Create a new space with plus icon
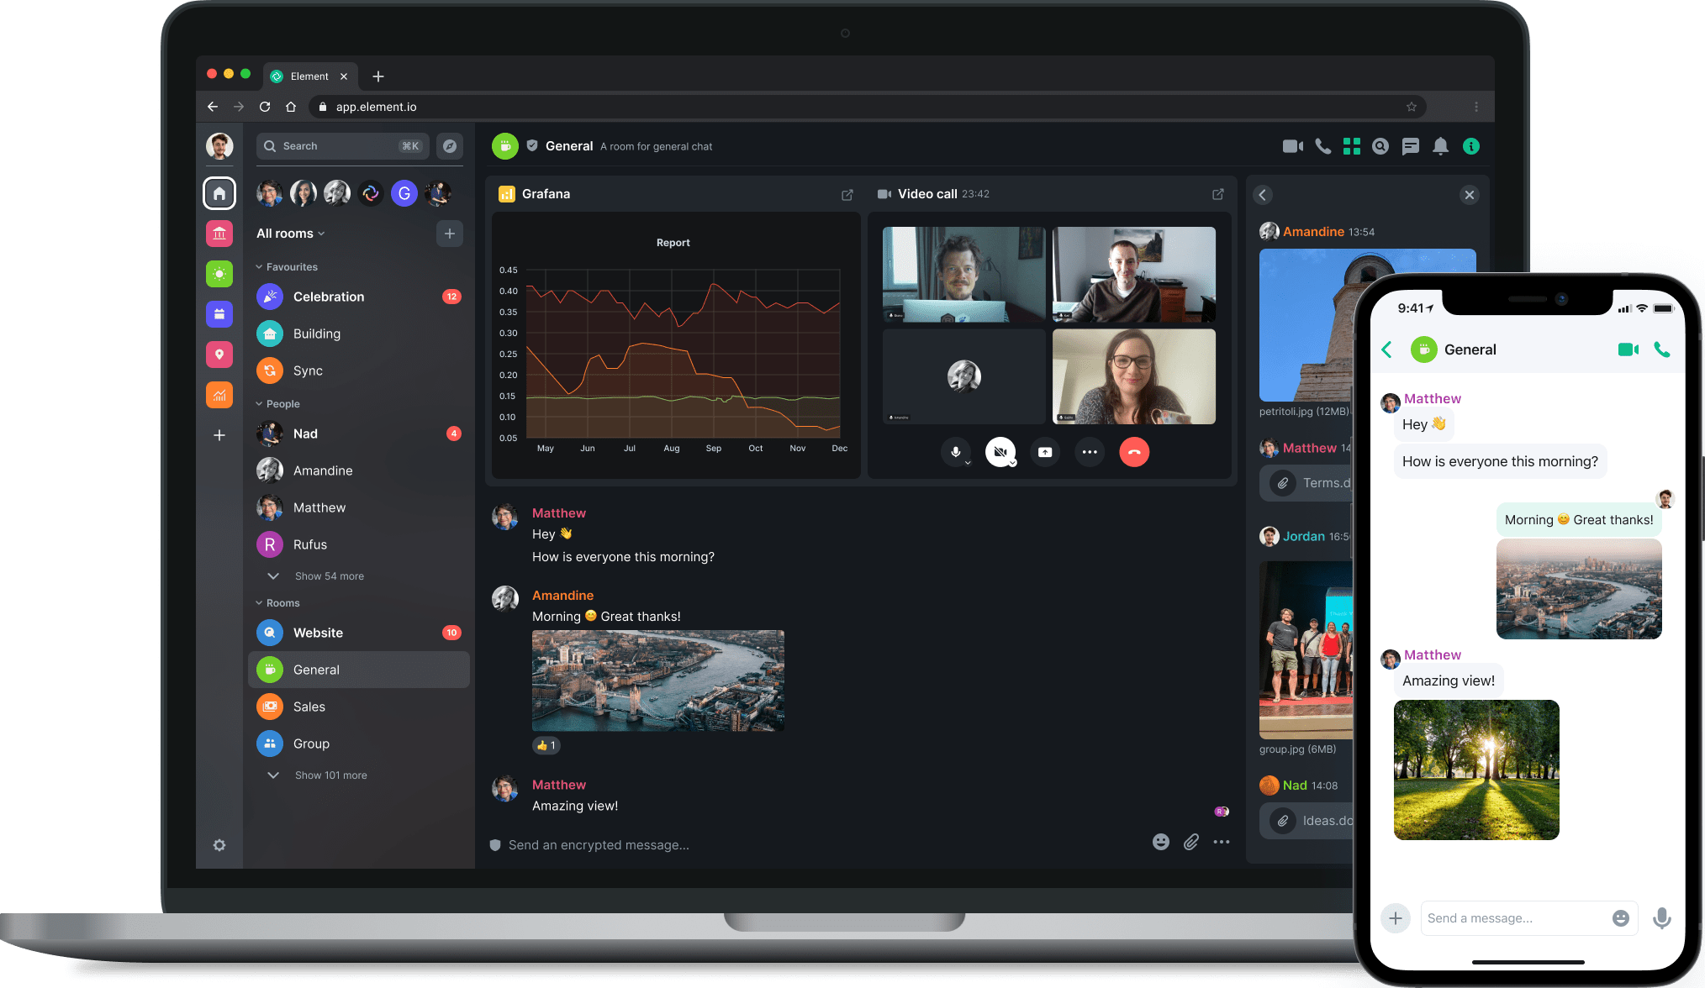The width and height of the screenshot is (1705, 988). click(219, 435)
